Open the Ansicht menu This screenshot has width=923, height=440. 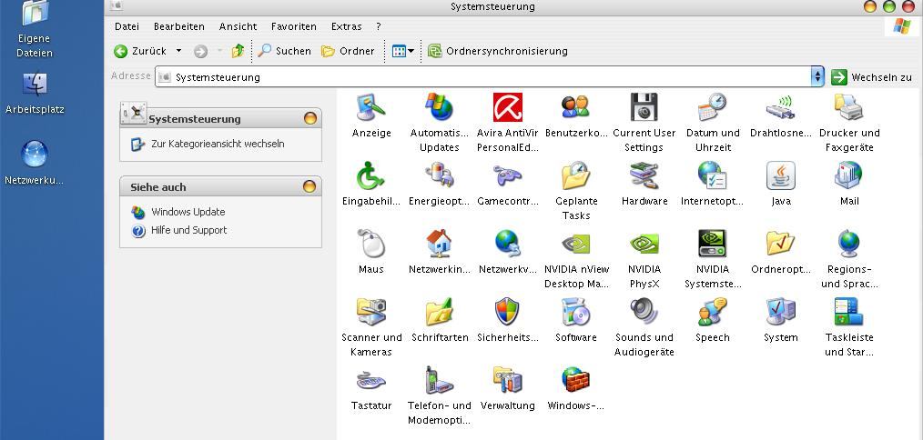238,26
